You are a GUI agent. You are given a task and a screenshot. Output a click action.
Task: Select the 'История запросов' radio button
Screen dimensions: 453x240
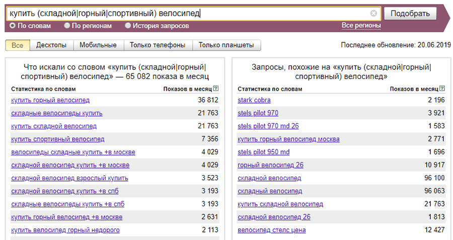[x=128, y=25]
